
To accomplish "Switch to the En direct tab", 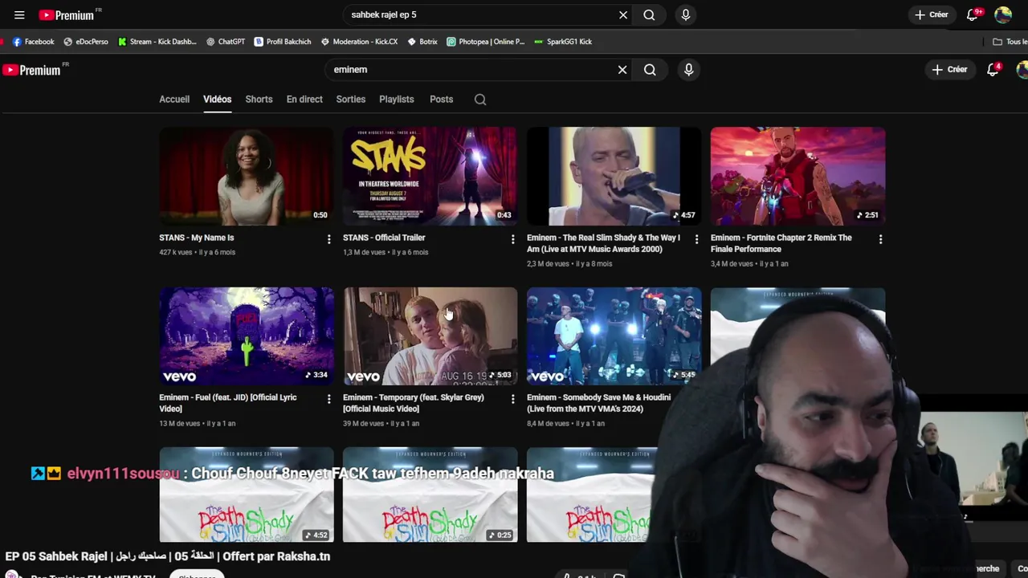I will pyautogui.click(x=304, y=100).
